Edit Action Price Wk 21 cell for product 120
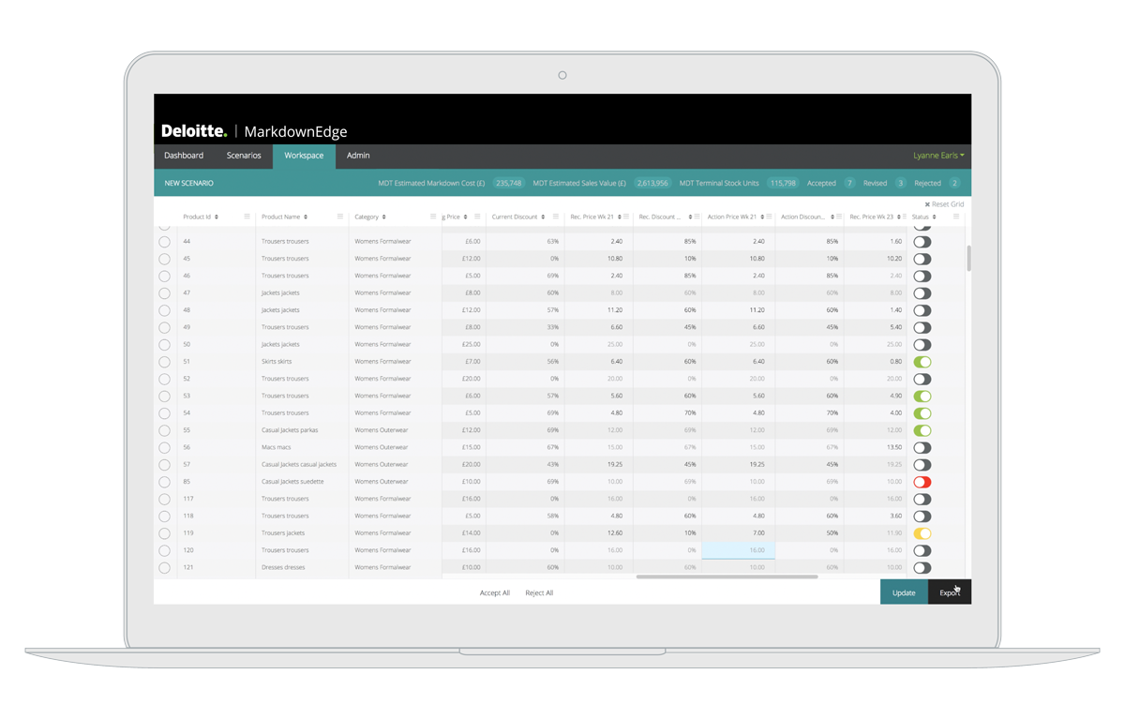The width and height of the screenshot is (1125, 719). click(x=738, y=550)
